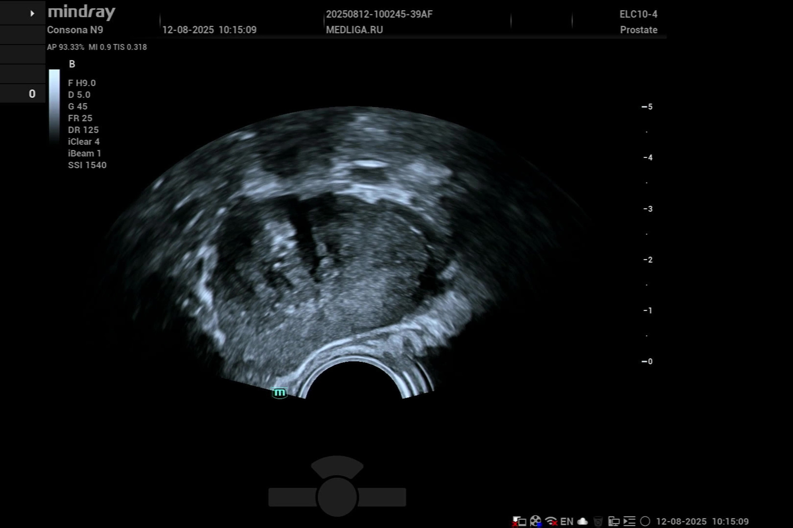Switch the EN input language indicator
The height and width of the screenshot is (528, 793).
[x=566, y=521]
